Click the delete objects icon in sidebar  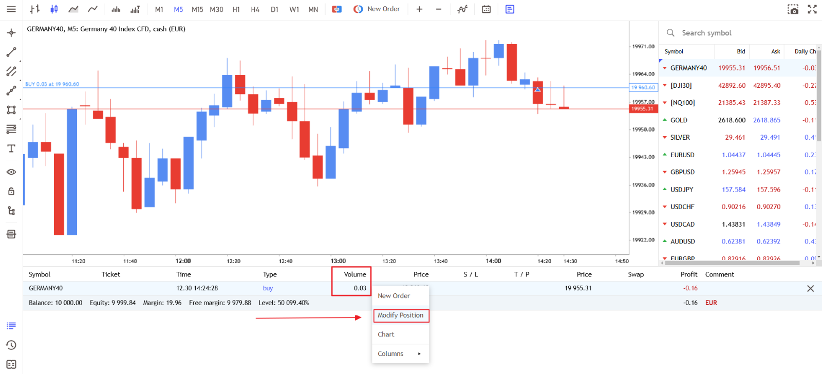[11, 234]
